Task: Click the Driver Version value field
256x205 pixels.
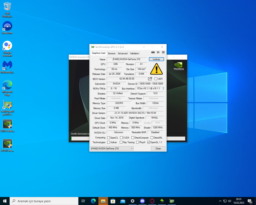Action: coord(135,113)
